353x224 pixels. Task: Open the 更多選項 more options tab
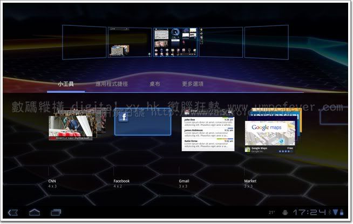click(x=193, y=84)
